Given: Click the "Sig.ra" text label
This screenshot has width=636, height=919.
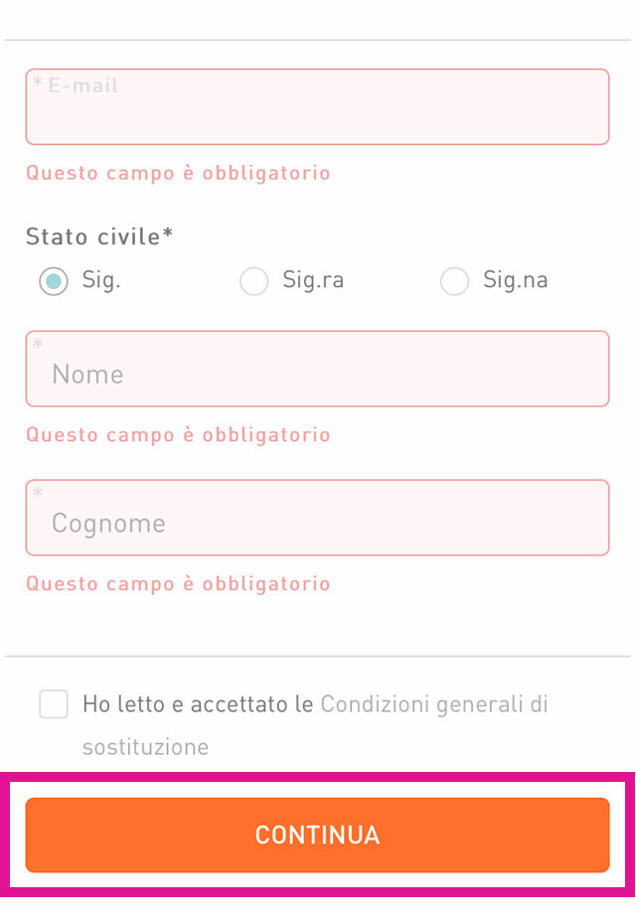Looking at the screenshot, I should pyautogui.click(x=313, y=280).
